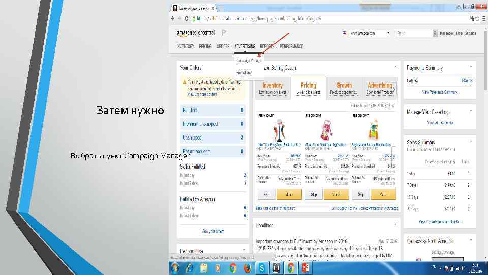Open Pending orders row in Your Orders
The height and width of the screenshot is (275, 488).
(212, 110)
